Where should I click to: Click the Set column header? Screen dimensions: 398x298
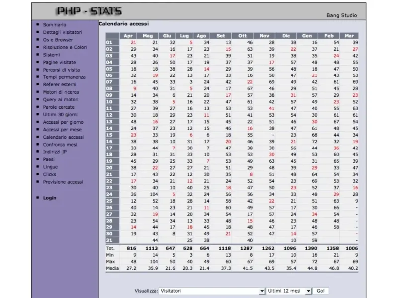coord(221,36)
